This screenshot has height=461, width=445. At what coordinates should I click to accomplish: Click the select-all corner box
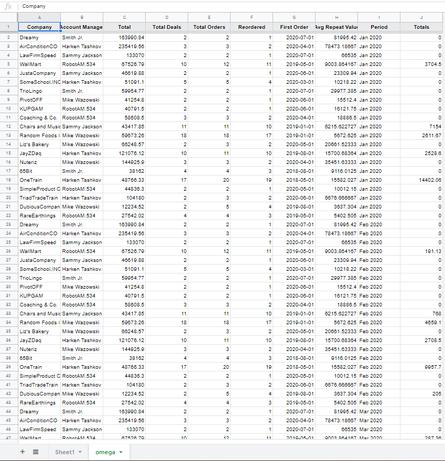(8, 18)
